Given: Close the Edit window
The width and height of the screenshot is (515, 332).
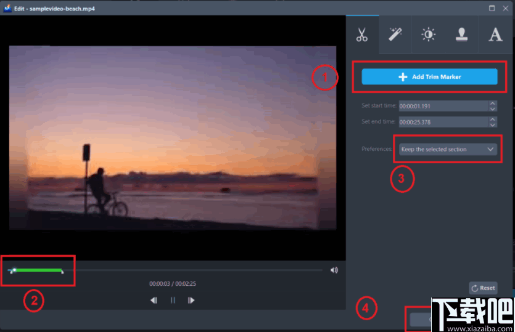Looking at the screenshot, I should pyautogui.click(x=506, y=8).
